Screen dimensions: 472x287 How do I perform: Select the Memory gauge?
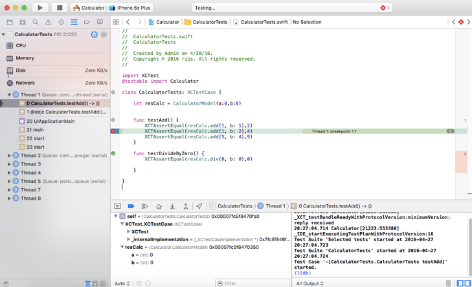click(x=55, y=58)
